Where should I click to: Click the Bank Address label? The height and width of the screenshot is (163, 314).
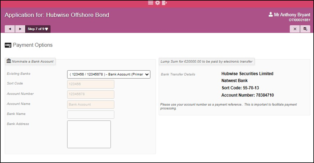(18, 124)
